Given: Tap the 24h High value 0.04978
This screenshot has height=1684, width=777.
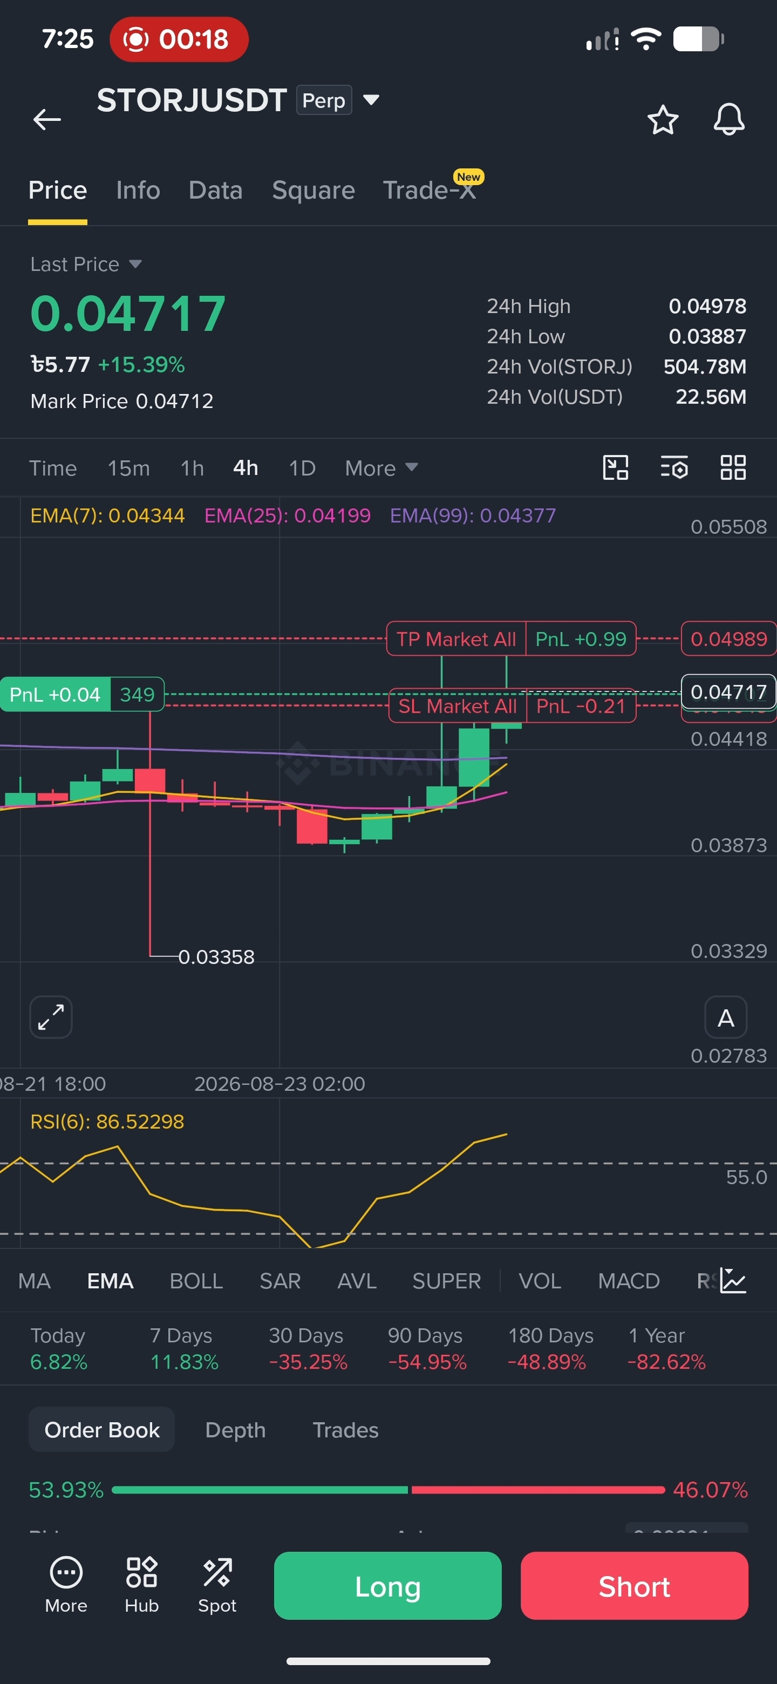Looking at the screenshot, I should tap(707, 306).
